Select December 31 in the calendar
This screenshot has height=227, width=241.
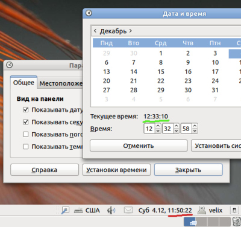click(215, 90)
